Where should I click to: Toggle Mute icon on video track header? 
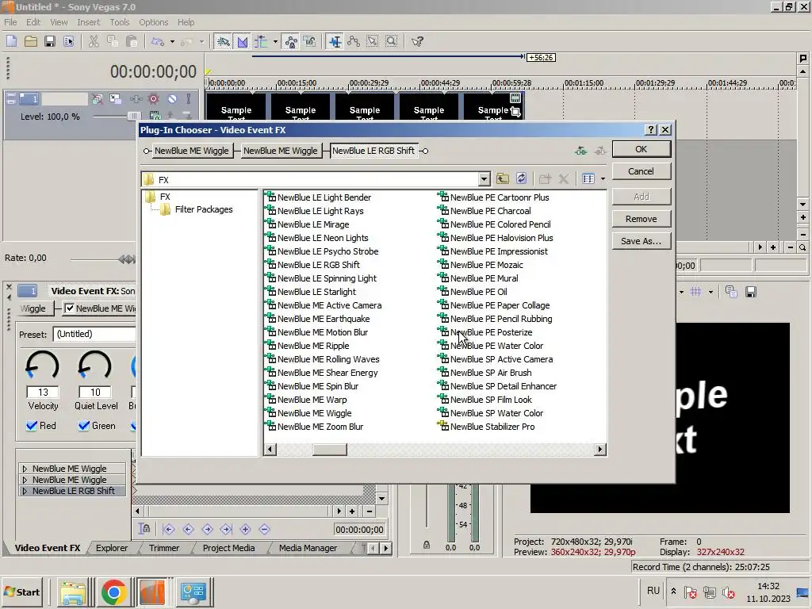(172, 98)
